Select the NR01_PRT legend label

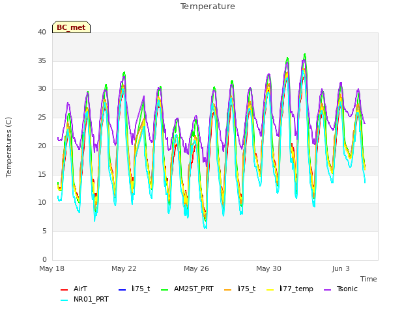[x=91, y=299]
